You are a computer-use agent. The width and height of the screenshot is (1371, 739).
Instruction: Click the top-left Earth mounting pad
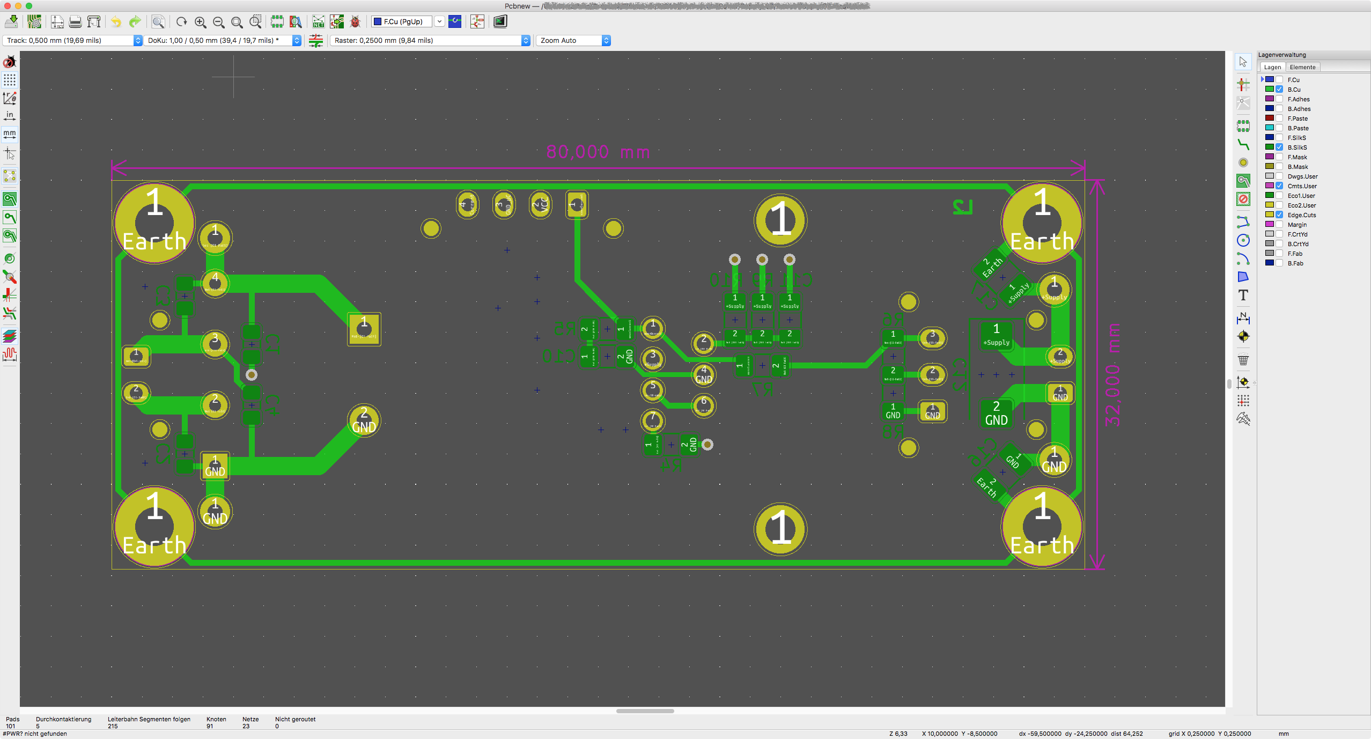coord(154,223)
